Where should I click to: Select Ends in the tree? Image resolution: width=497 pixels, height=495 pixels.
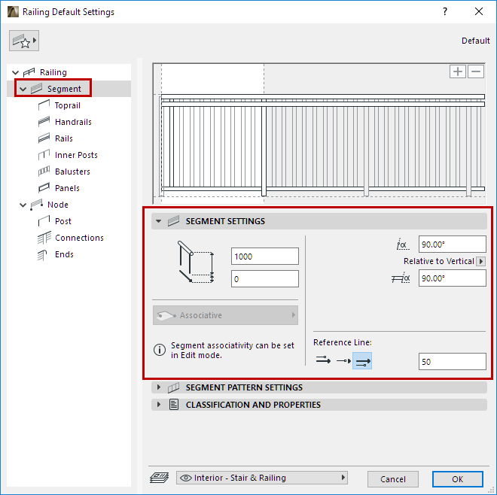[x=64, y=254]
